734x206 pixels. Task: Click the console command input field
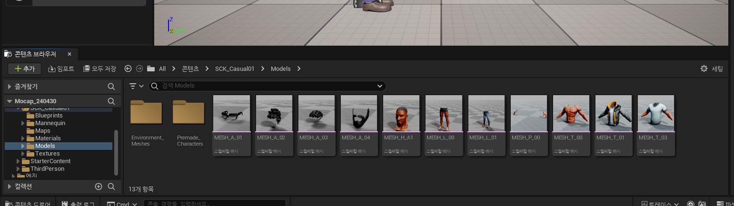point(214,204)
